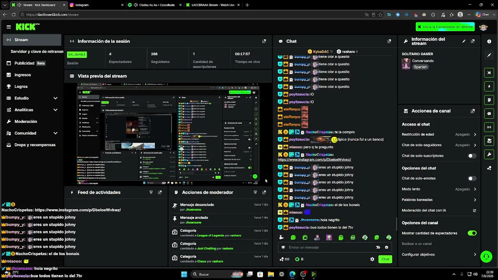Toggle the wrench widget in right rail
498x280 pixels.
pos(489,154)
